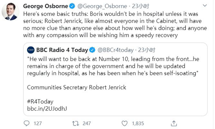Image resolution: width=215 pixels, height=129 pixels.
Task: Open the @BBCr4today handle
Action: pos(115,50)
